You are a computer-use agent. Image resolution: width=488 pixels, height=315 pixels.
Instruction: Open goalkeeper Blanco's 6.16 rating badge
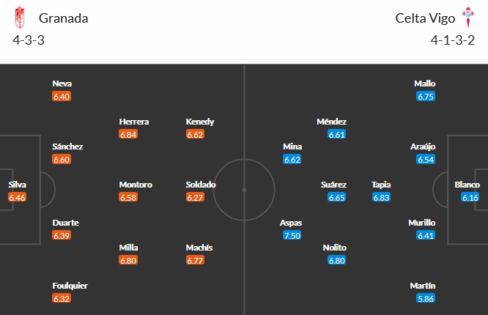coord(470,197)
